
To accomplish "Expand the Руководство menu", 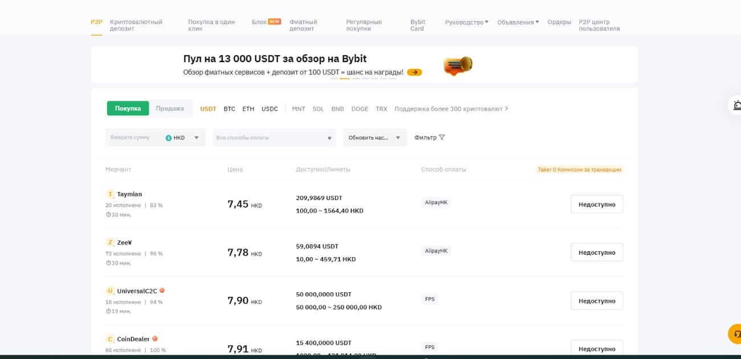I will (467, 22).
